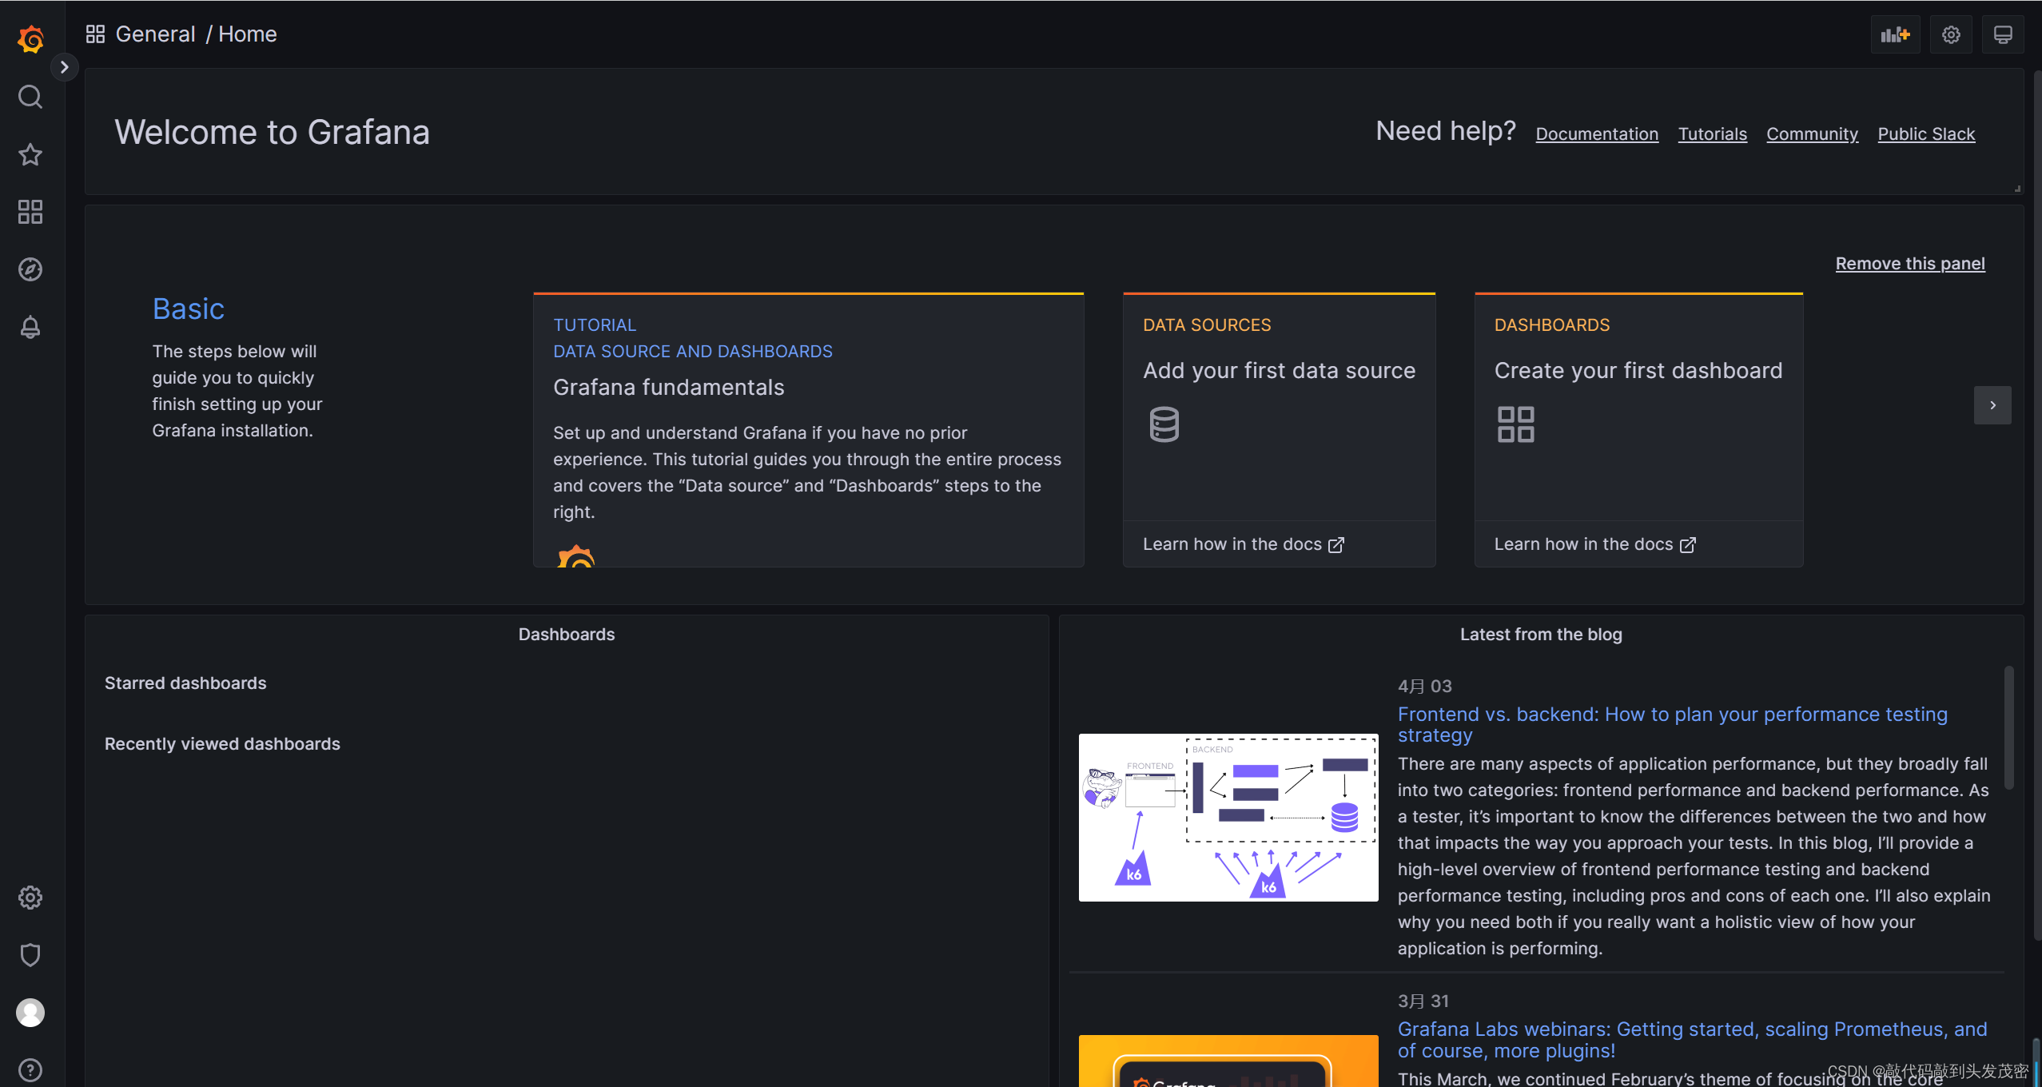Open Dashboard settings gear in top bar
2042x1087 pixels.
pyautogui.click(x=1951, y=34)
